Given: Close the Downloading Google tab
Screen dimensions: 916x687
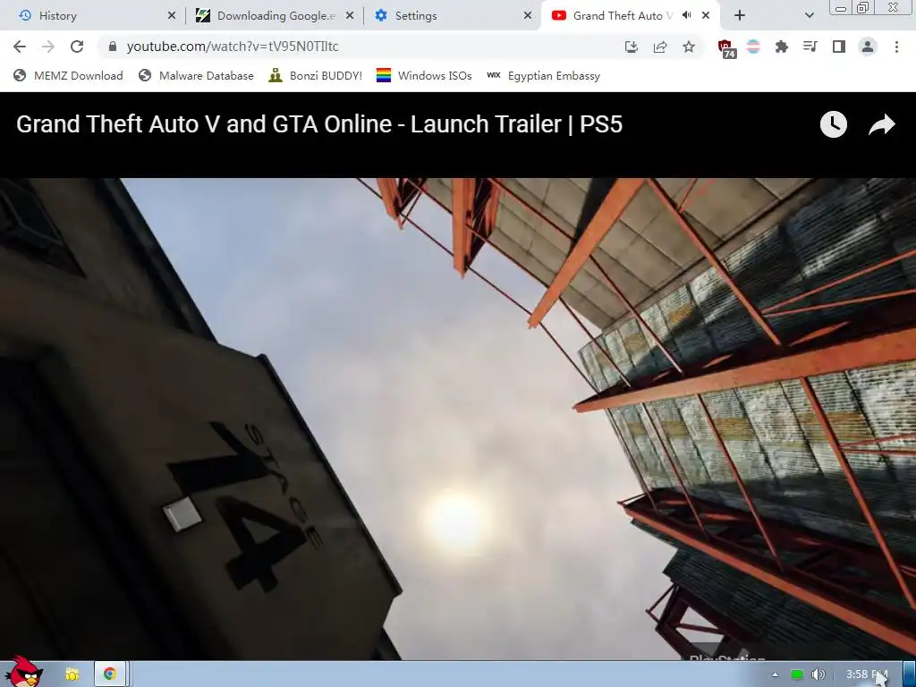Looking at the screenshot, I should [350, 16].
